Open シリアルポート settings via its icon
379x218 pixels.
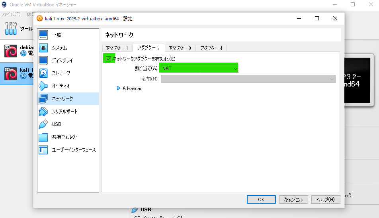click(43, 111)
